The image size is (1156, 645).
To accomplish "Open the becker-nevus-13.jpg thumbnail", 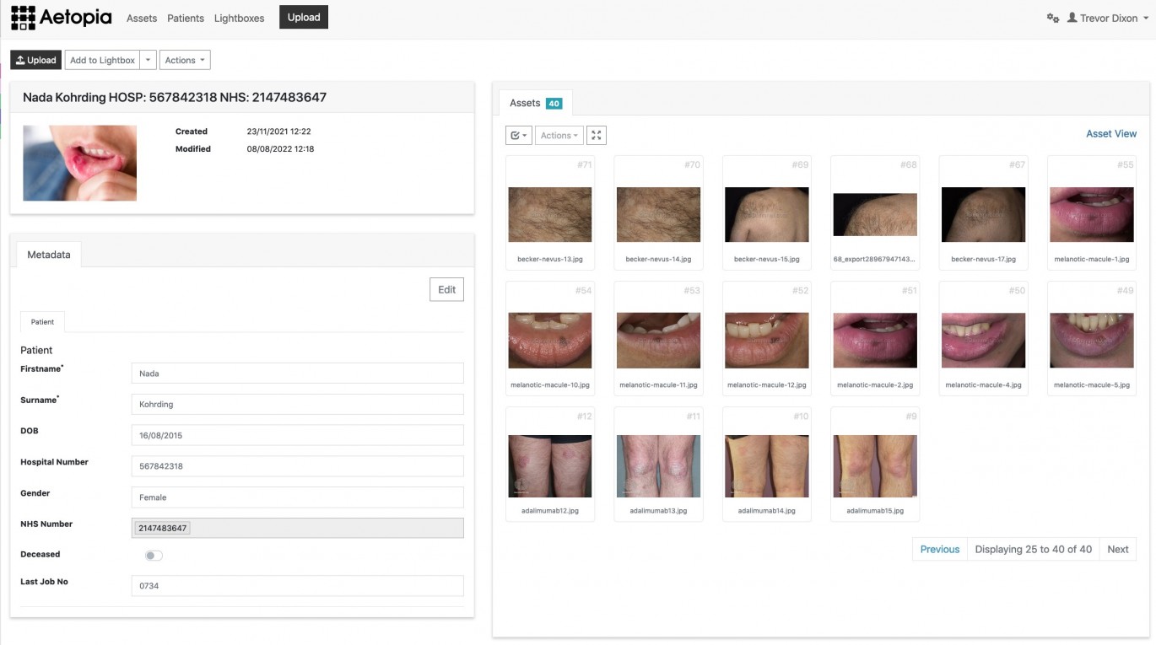I will pyautogui.click(x=549, y=214).
